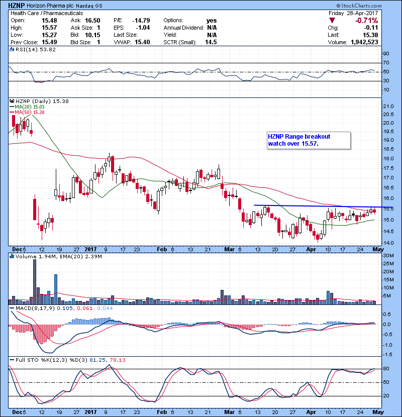Image resolution: width=402 pixels, height=417 pixels.
Task: Click the Low price value 15.27
Action: pos(49,35)
